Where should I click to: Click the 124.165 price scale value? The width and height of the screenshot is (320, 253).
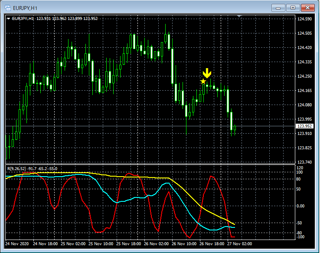tap(304, 90)
